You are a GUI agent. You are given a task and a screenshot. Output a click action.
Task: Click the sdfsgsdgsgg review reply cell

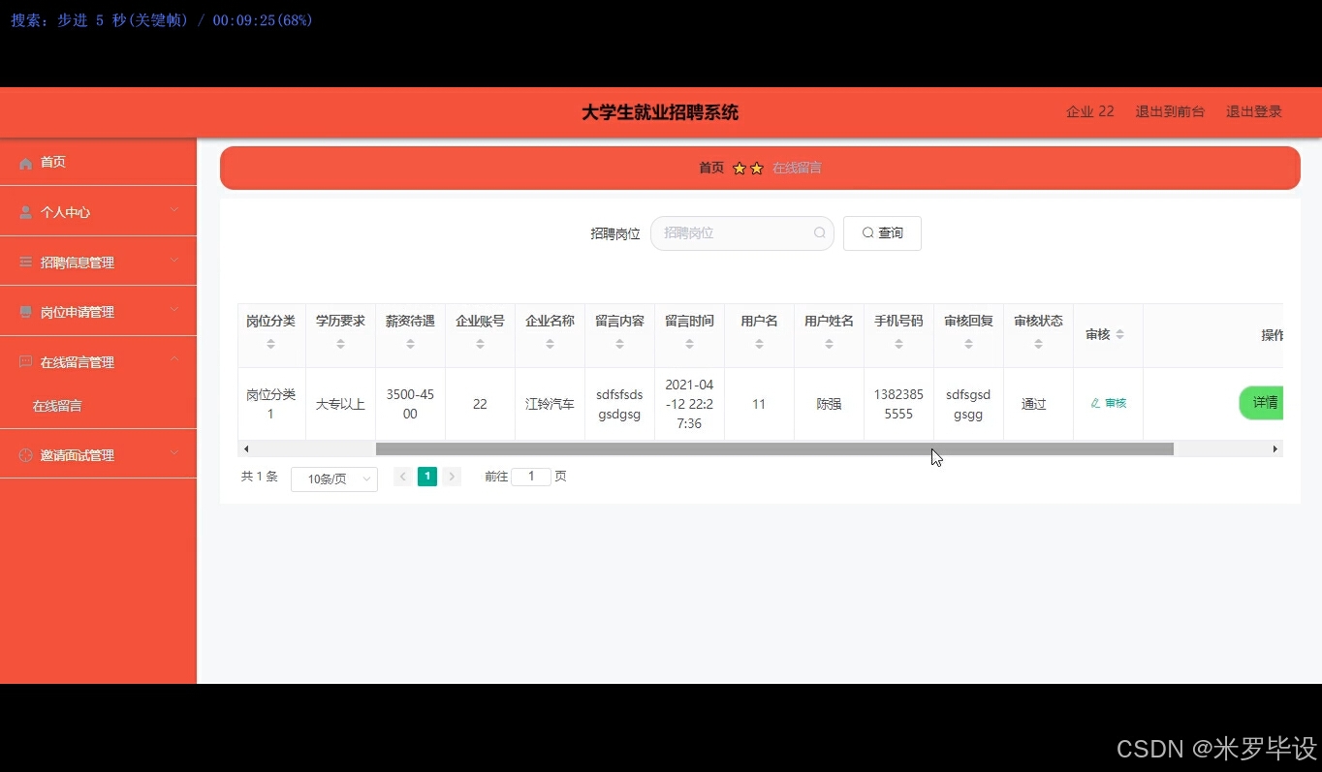pos(968,404)
